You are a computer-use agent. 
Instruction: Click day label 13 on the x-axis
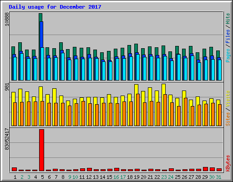[x=96, y=177]
